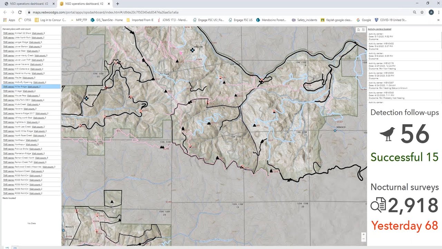Zoom out with the map minus button
The image size is (442, 249).
point(363,239)
